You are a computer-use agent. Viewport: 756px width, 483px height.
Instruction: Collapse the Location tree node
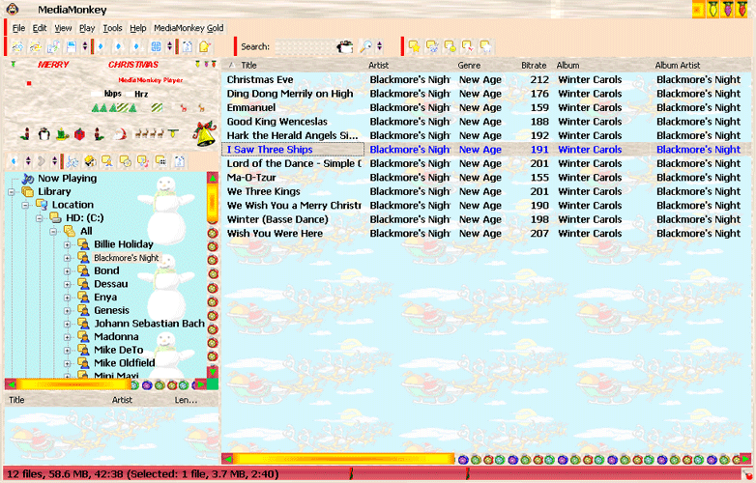click(x=25, y=205)
